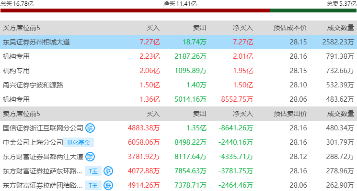This screenshot has width=357, height=191.
Task: Click the 2.23亿 buy value
Action: click(150, 56)
